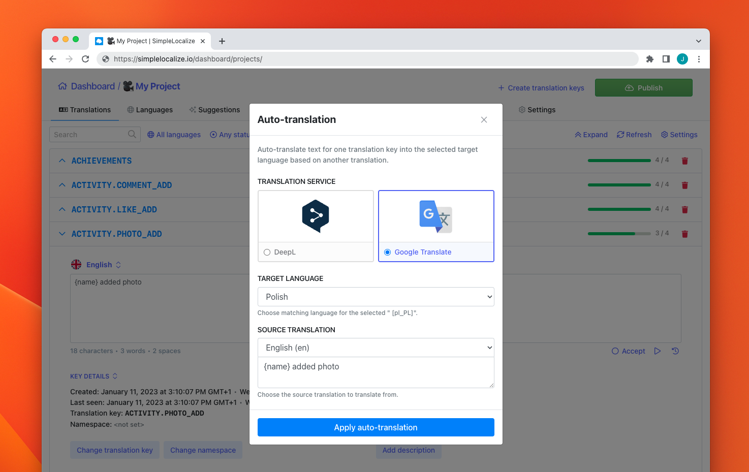Click Create translation keys link

click(541, 88)
